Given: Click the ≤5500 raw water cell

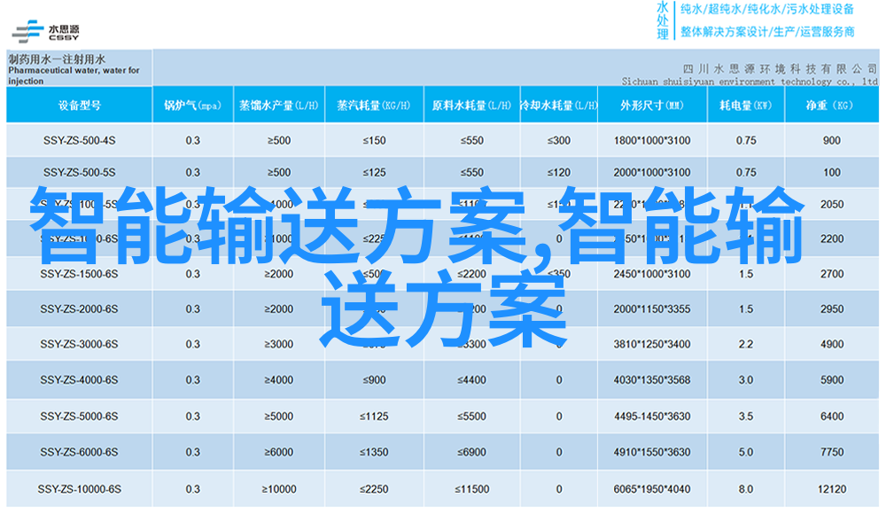Looking at the screenshot, I should tap(472, 417).
